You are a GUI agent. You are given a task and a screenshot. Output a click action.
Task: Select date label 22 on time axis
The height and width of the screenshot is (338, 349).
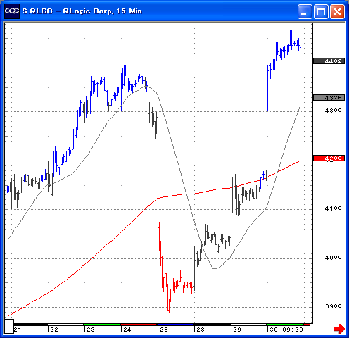click(x=54, y=330)
